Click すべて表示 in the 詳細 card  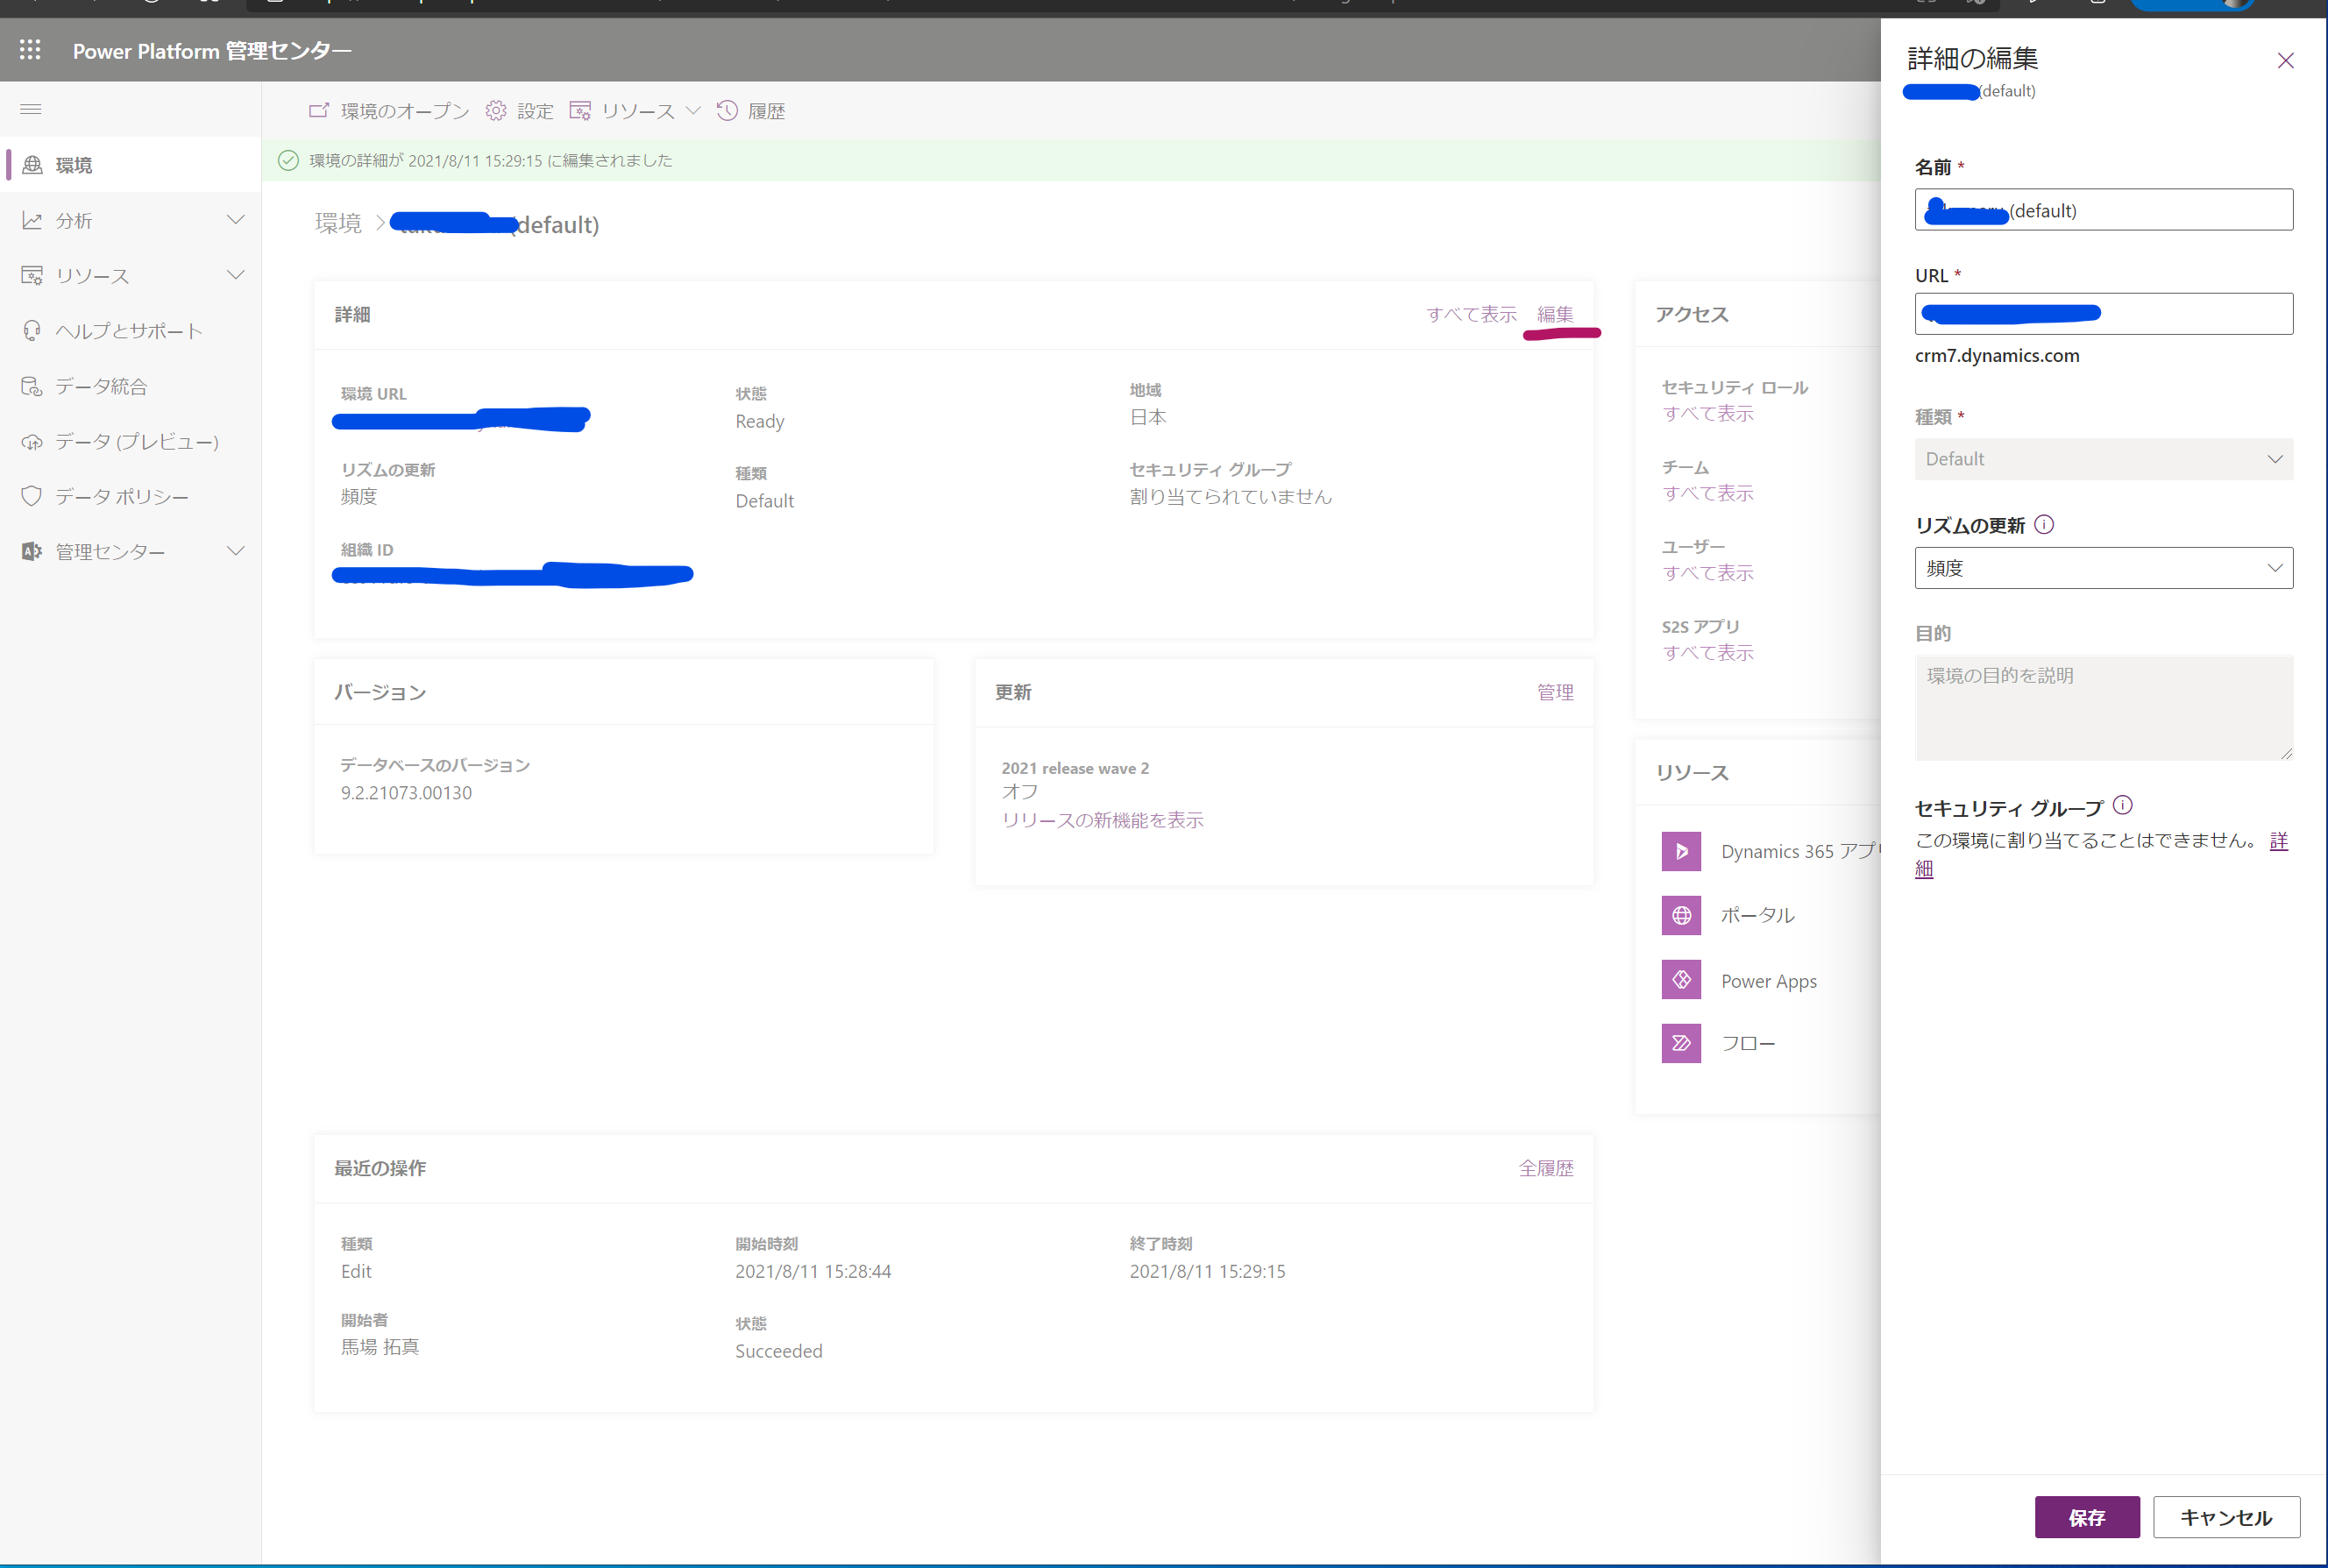click(1471, 314)
